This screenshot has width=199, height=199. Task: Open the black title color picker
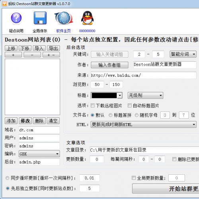(107, 95)
